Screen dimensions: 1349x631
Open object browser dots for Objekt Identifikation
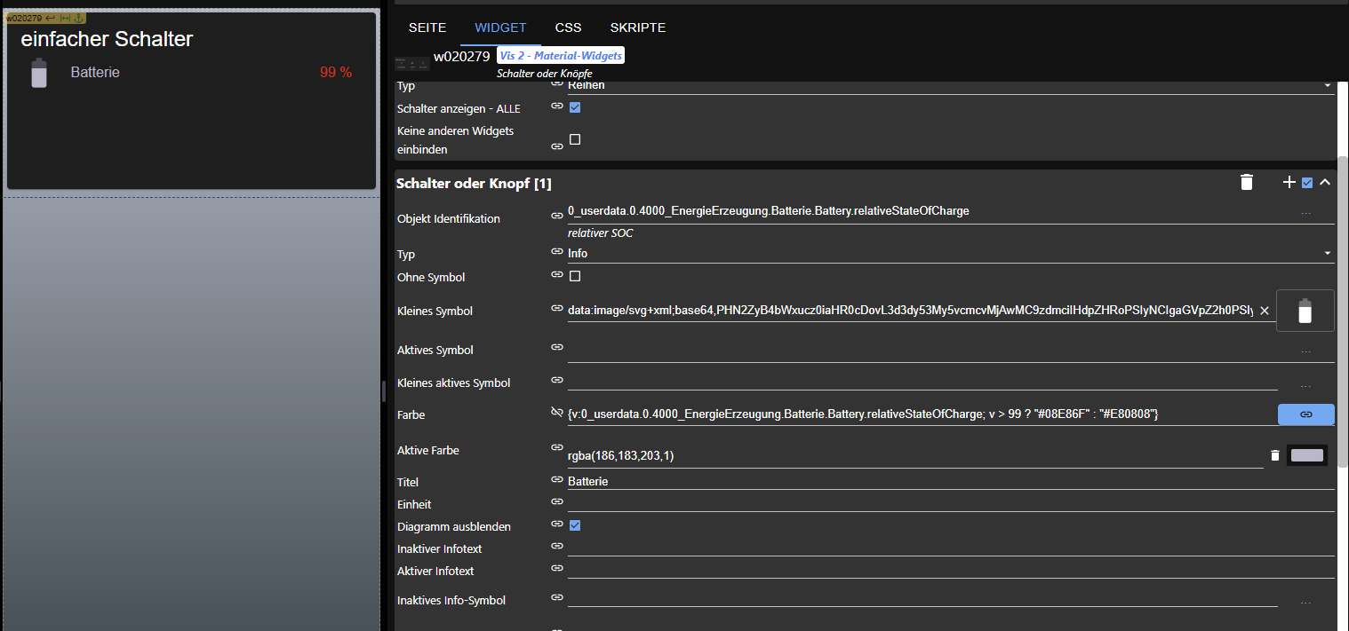click(x=1305, y=214)
